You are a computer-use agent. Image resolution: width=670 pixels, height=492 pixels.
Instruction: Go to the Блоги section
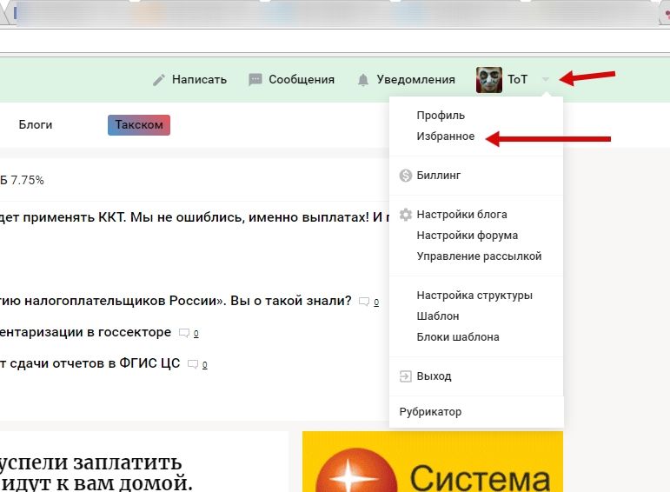pyautogui.click(x=36, y=125)
